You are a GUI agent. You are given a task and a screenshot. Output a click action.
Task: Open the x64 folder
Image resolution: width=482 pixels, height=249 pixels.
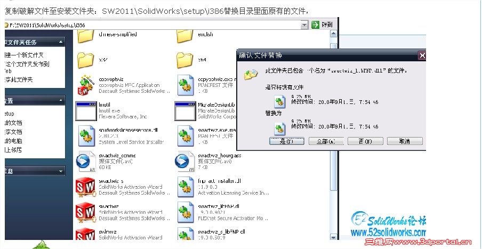coord(184,60)
